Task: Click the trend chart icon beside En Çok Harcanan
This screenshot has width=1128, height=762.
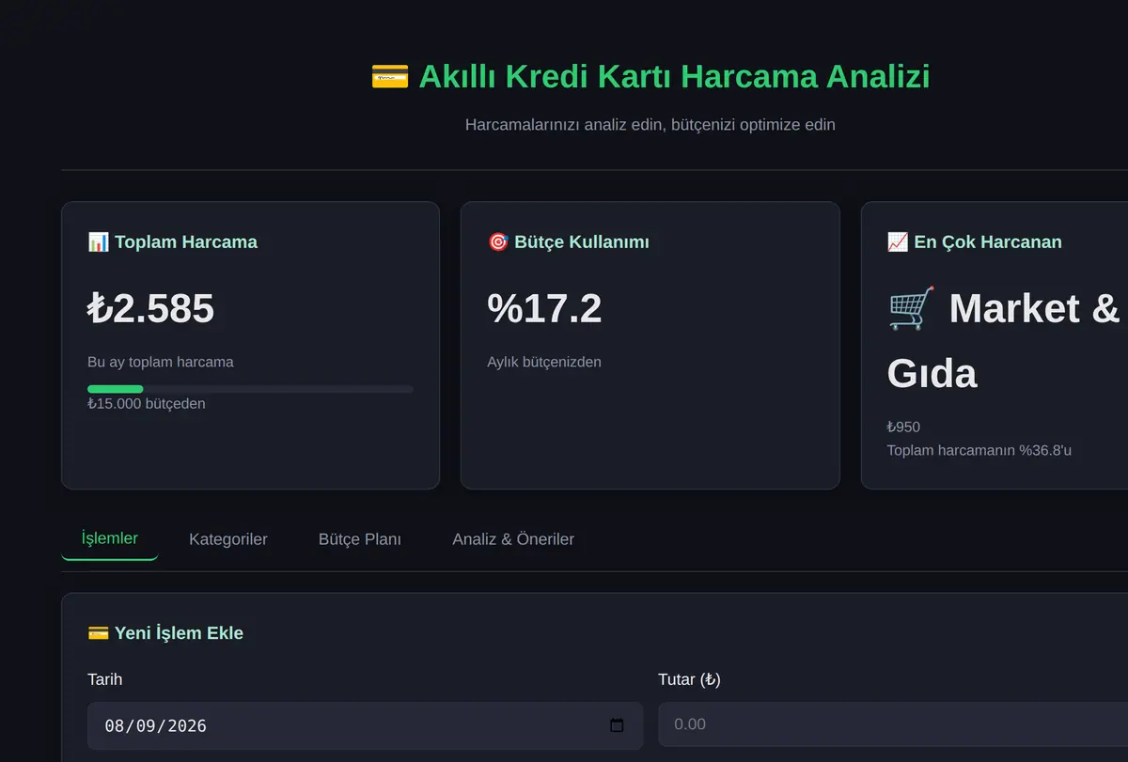Action: pyautogui.click(x=898, y=242)
